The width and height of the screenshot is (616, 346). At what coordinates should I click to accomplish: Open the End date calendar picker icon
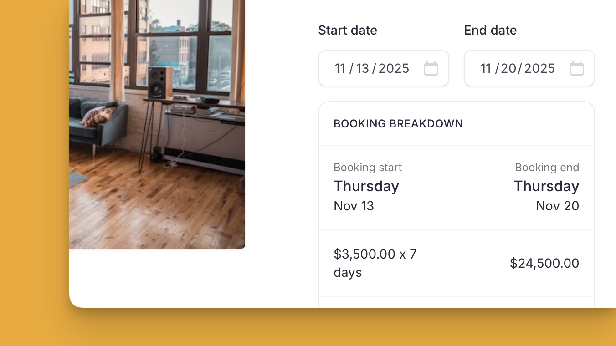576,68
